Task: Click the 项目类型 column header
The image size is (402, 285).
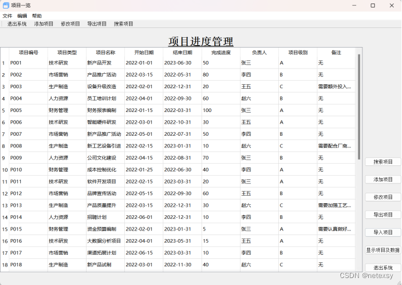Action: 67,52
